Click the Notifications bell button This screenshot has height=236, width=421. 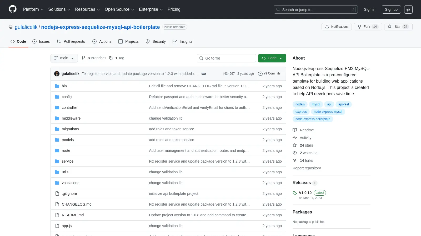point(337,27)
